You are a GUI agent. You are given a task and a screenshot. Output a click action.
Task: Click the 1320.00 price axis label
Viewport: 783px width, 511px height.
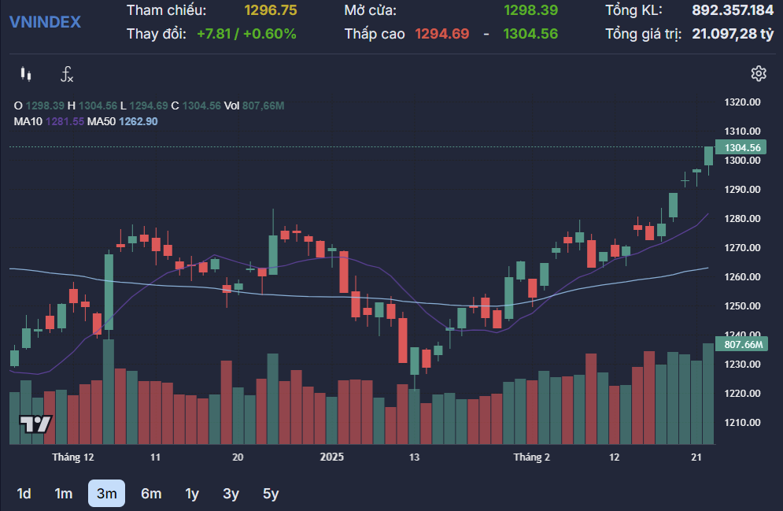(742, 102)
